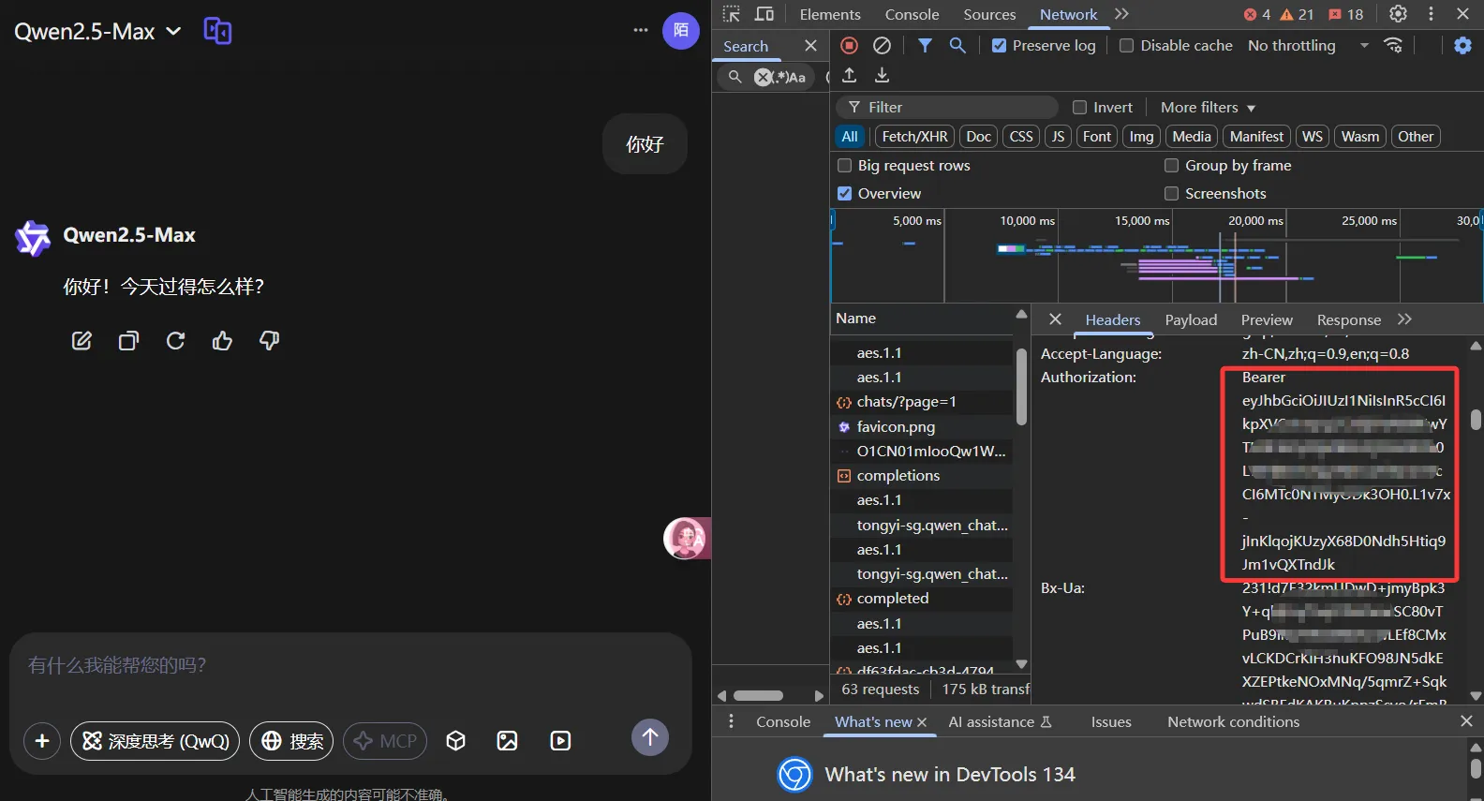Open the AI assistance drawer tab
1484x801 pixels.
[1000, 721]
